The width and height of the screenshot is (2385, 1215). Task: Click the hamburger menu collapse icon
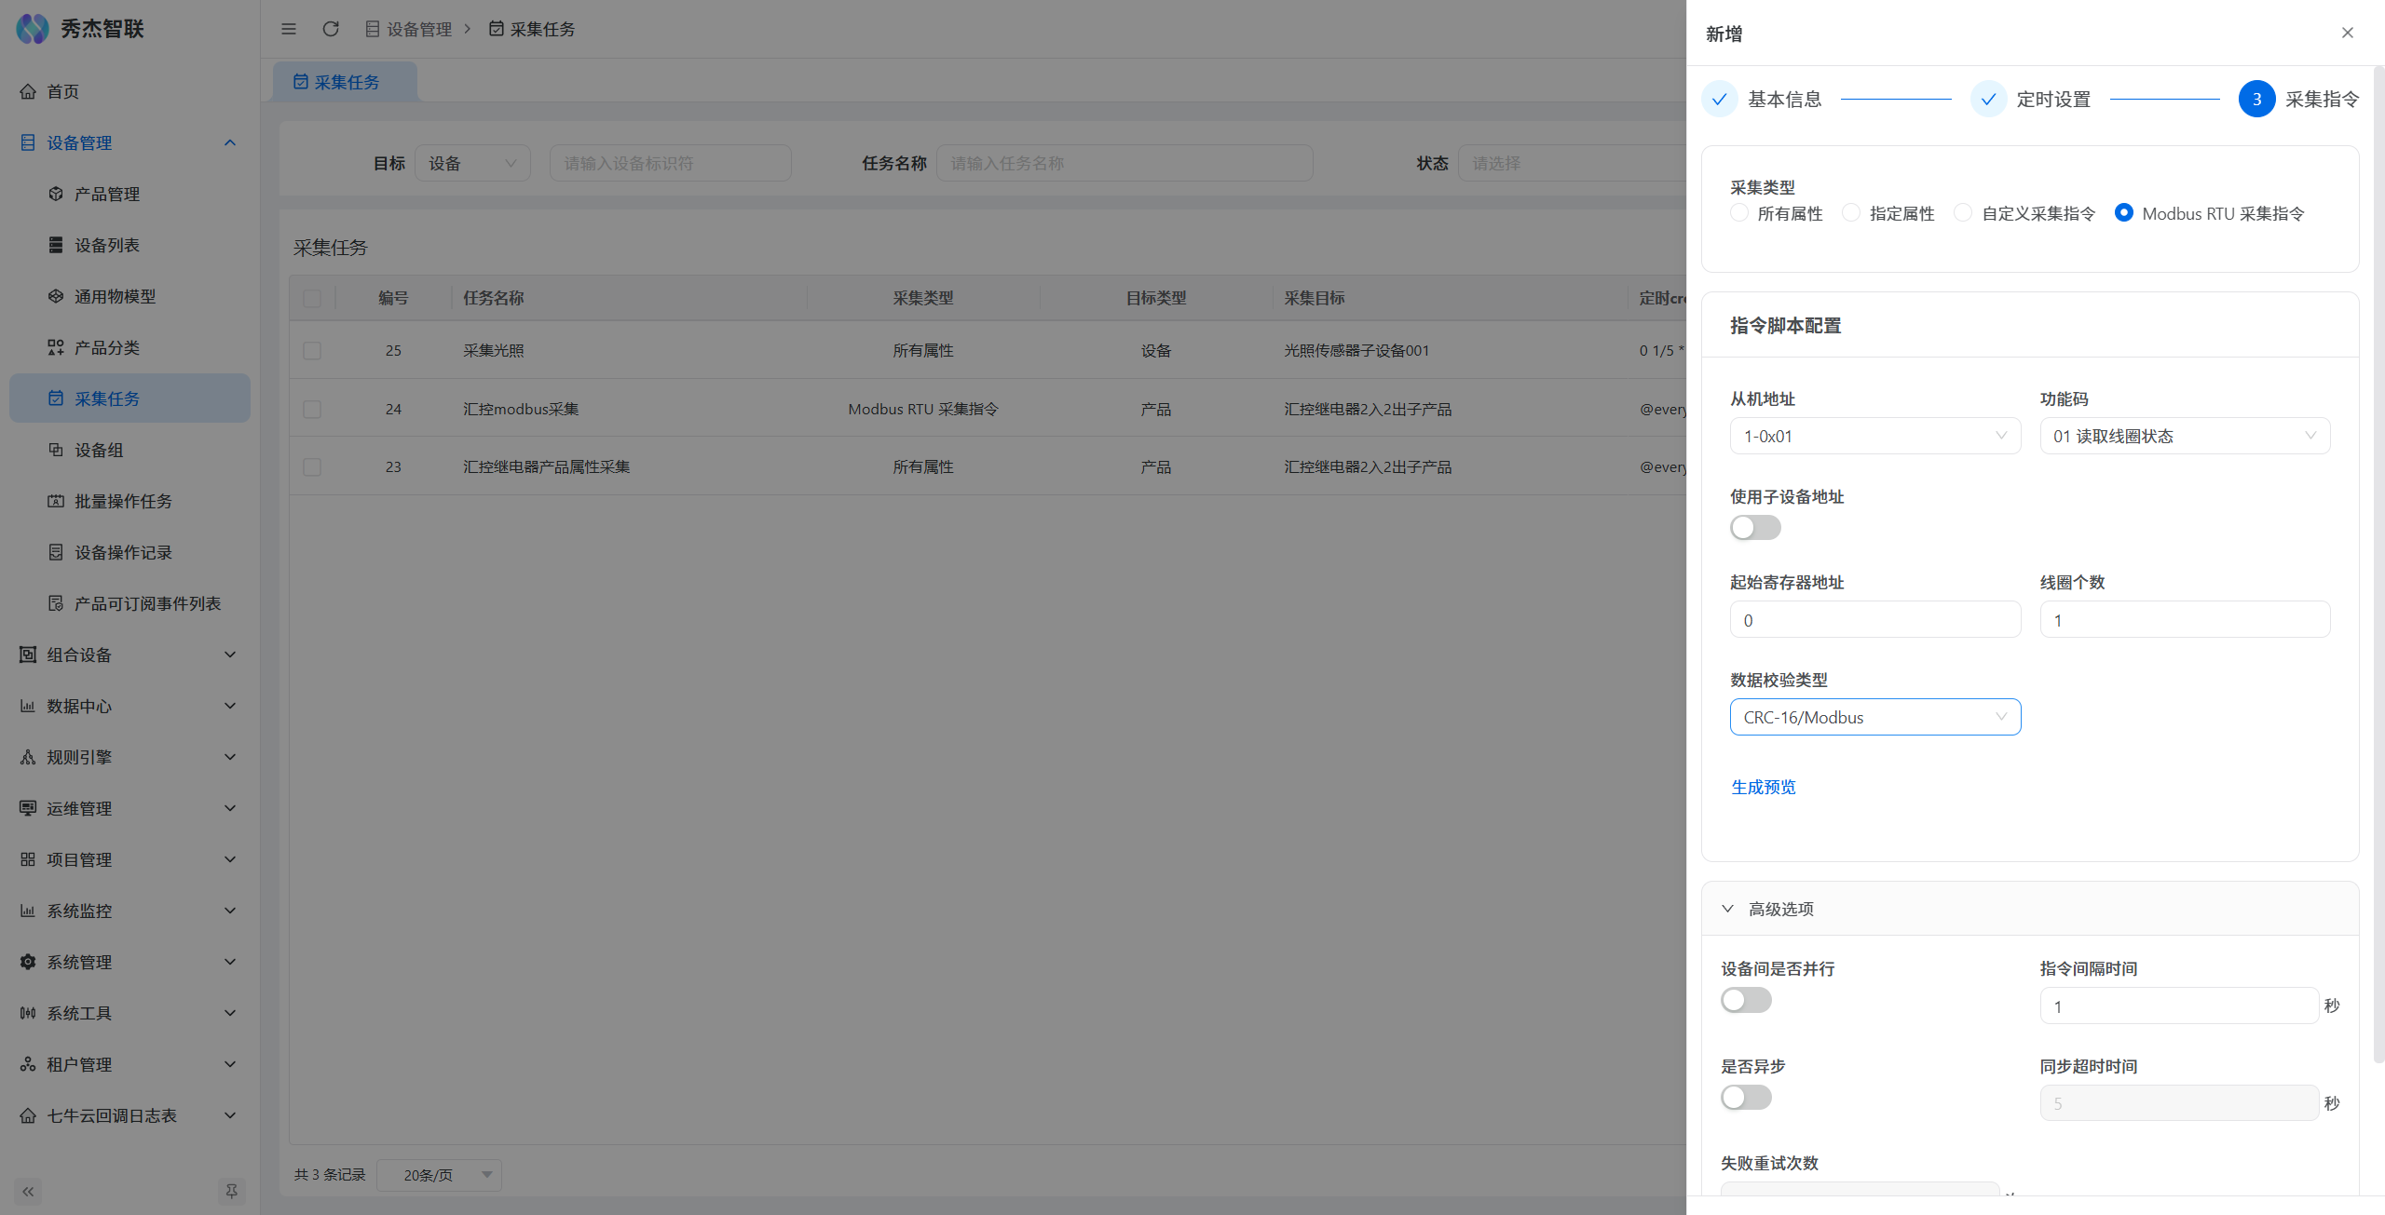click(289, 29)
